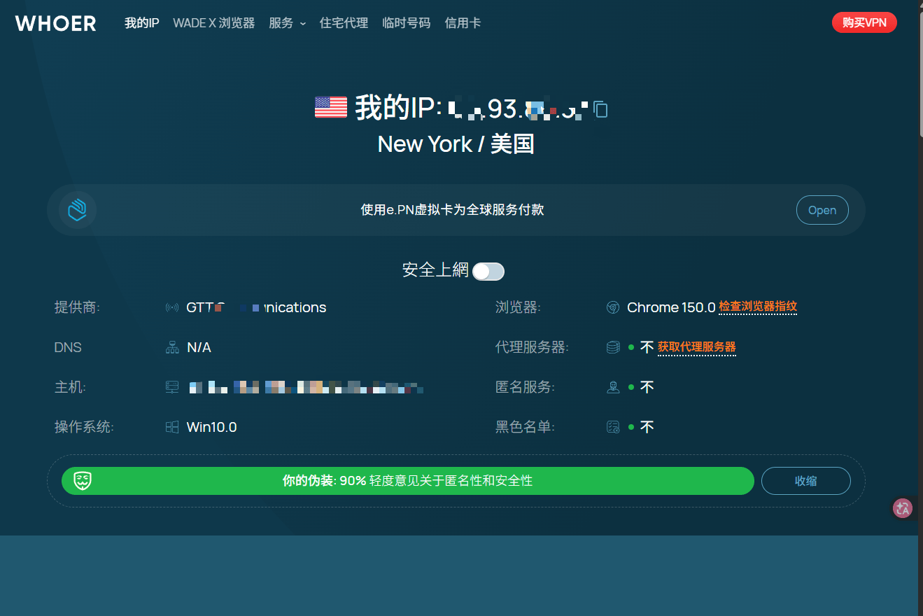Click the 主机 label
923x616 pixels.
coord(70,387)
